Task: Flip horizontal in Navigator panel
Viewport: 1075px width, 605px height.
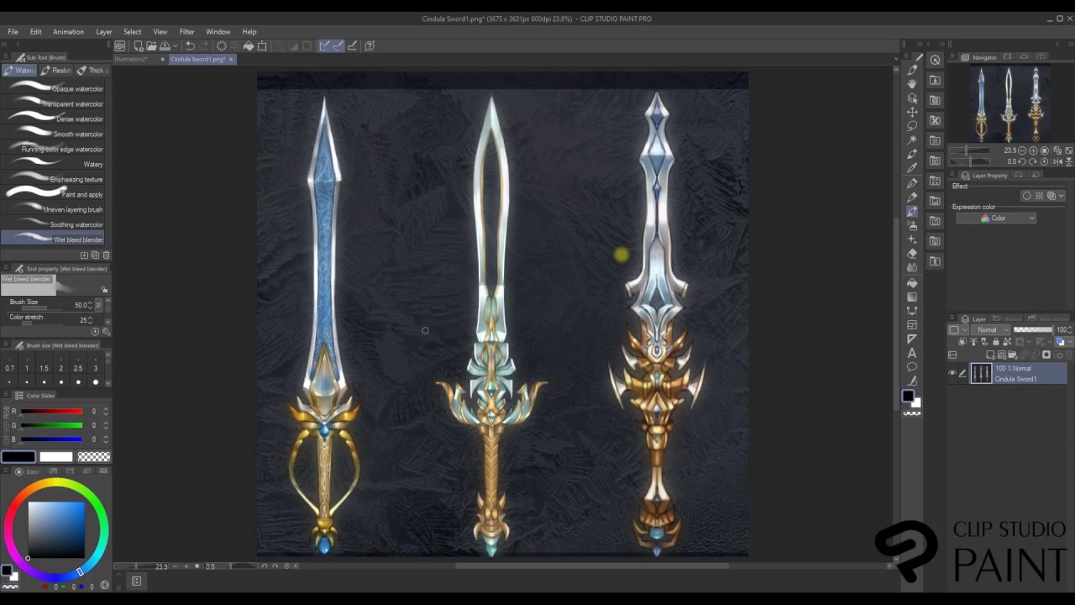Action: click(x=1057, y=161)
